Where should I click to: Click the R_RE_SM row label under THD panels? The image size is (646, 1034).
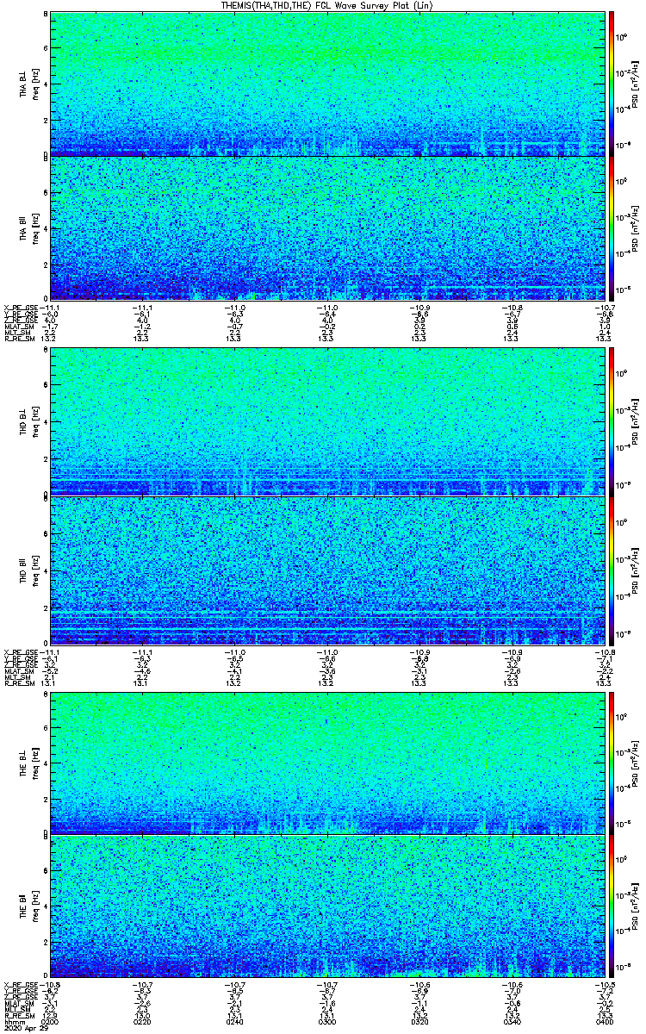20,683
